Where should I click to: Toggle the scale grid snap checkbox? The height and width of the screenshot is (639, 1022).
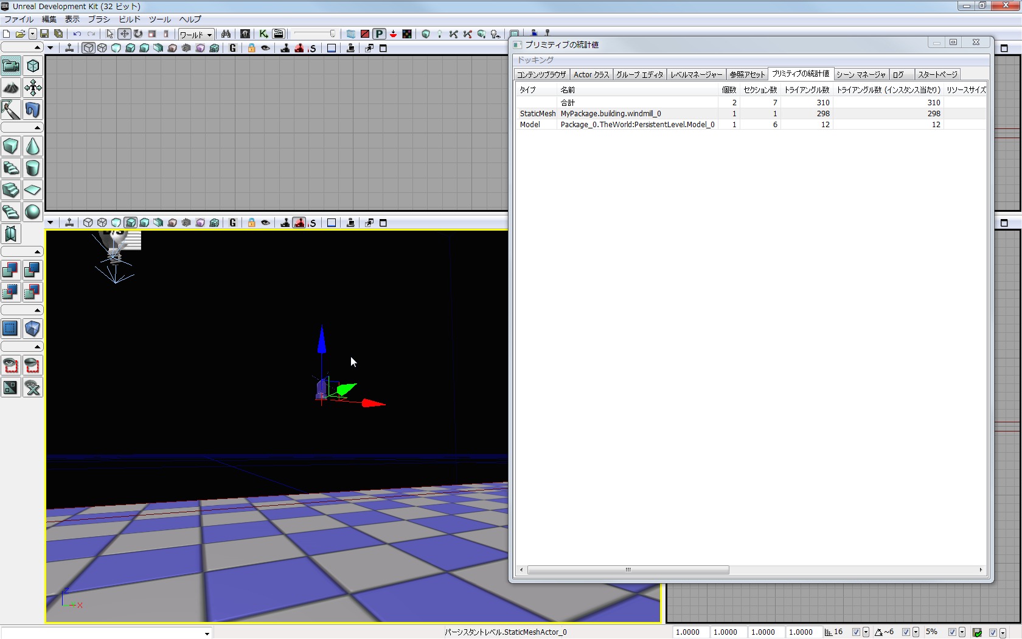952,632
